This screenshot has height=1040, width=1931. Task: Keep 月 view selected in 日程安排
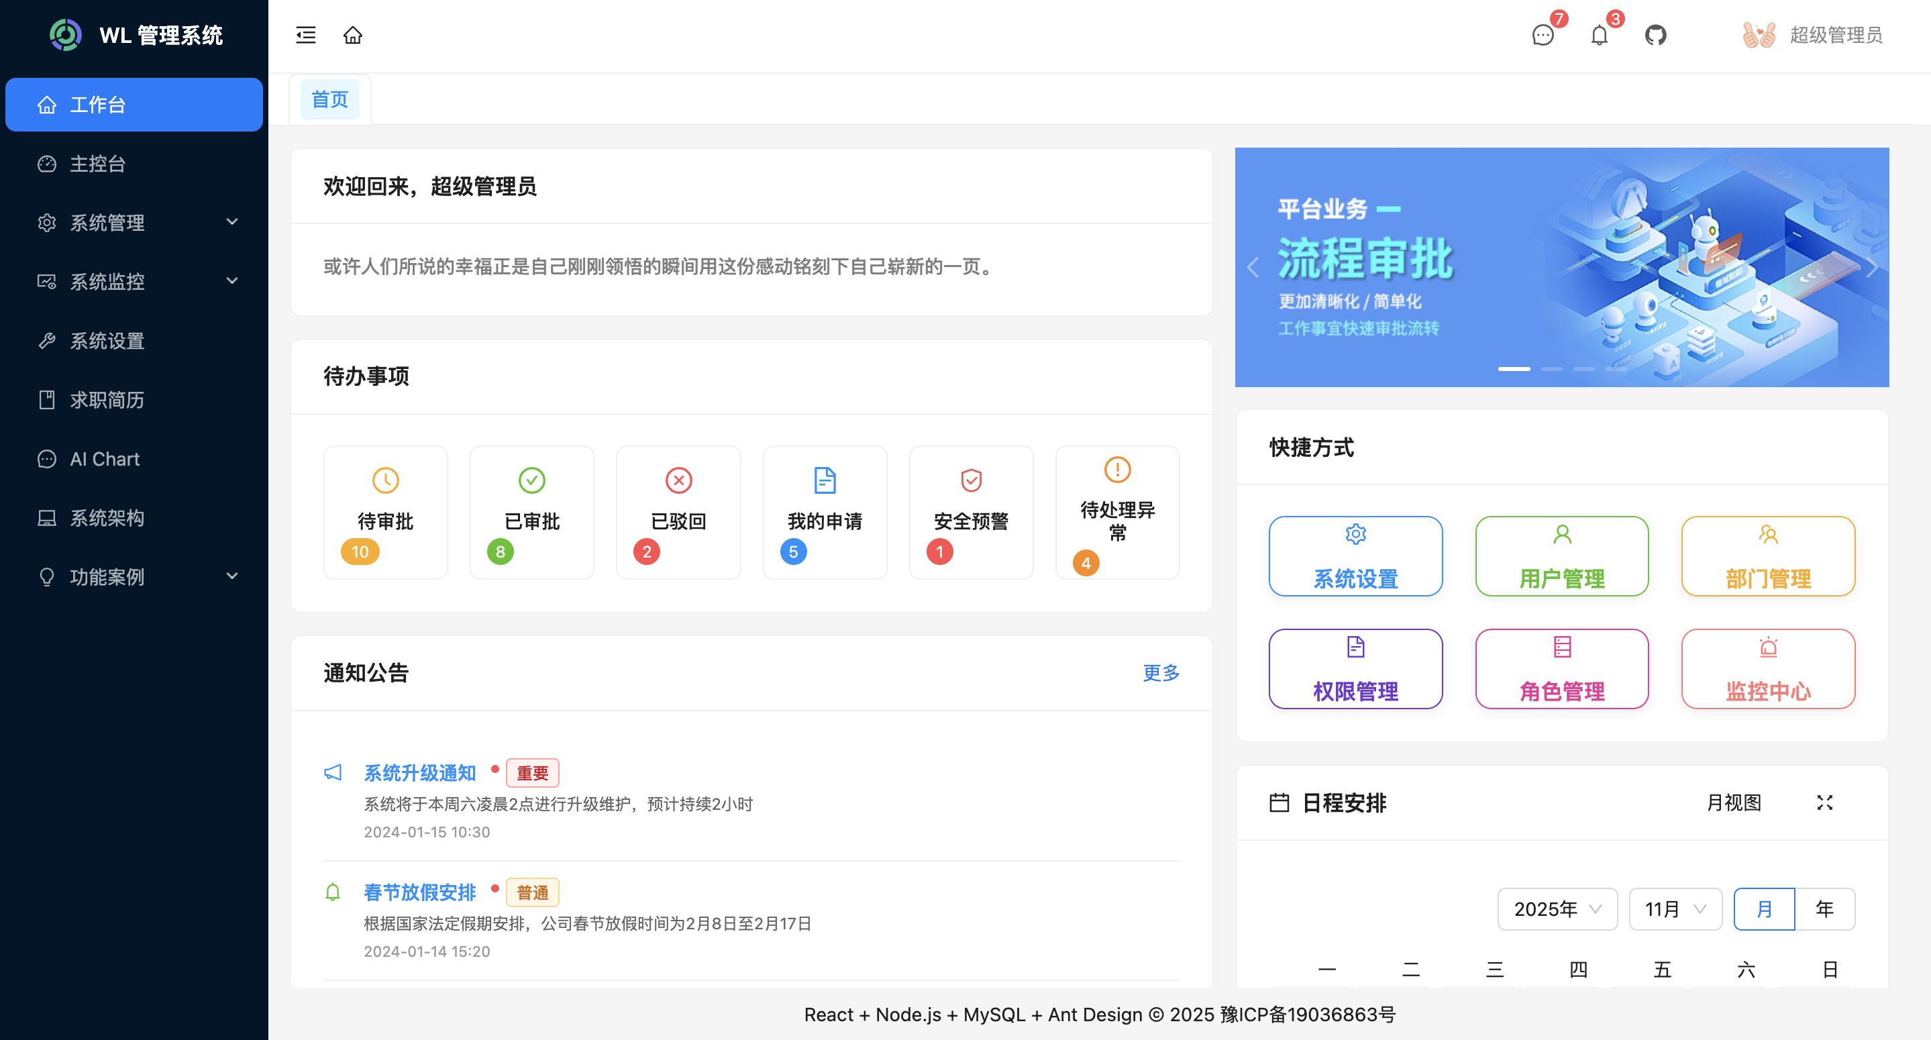pyautogui.click(x=1765, y=908)
